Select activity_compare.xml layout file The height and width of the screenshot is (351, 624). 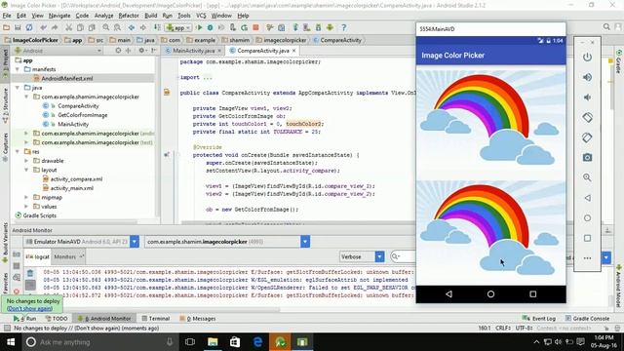click(x=76, y=179)
